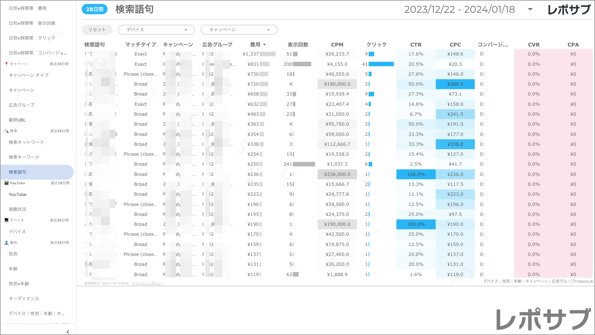This screenshot has width=595, height=335.
Task: Sort table by CTR column header
Action: 416,45
